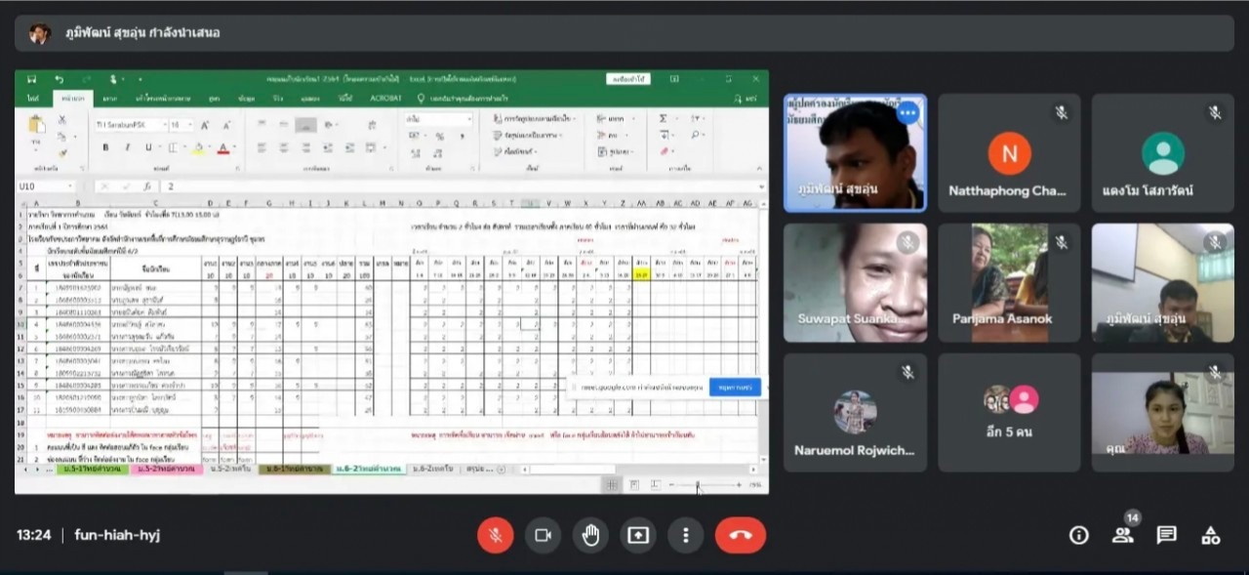Unmute the microphone in the call bar
Screen dimensions: 1249x575
495,535
